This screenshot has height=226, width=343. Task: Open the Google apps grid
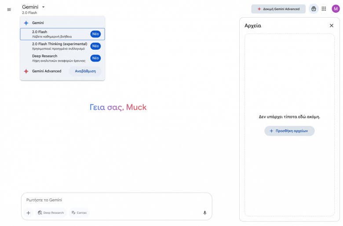(324, 9)
